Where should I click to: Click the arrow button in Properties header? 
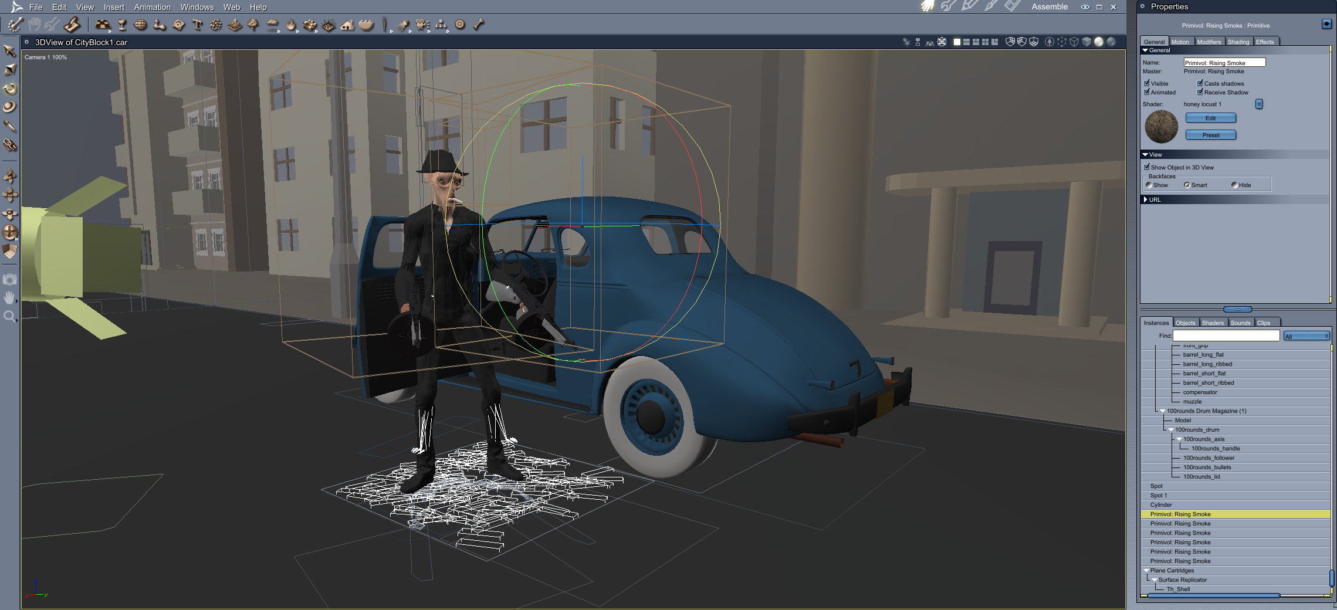[x=1326, y=23]
